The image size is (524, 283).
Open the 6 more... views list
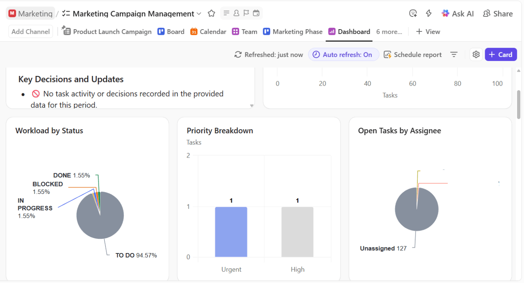(x=389, y=31)
